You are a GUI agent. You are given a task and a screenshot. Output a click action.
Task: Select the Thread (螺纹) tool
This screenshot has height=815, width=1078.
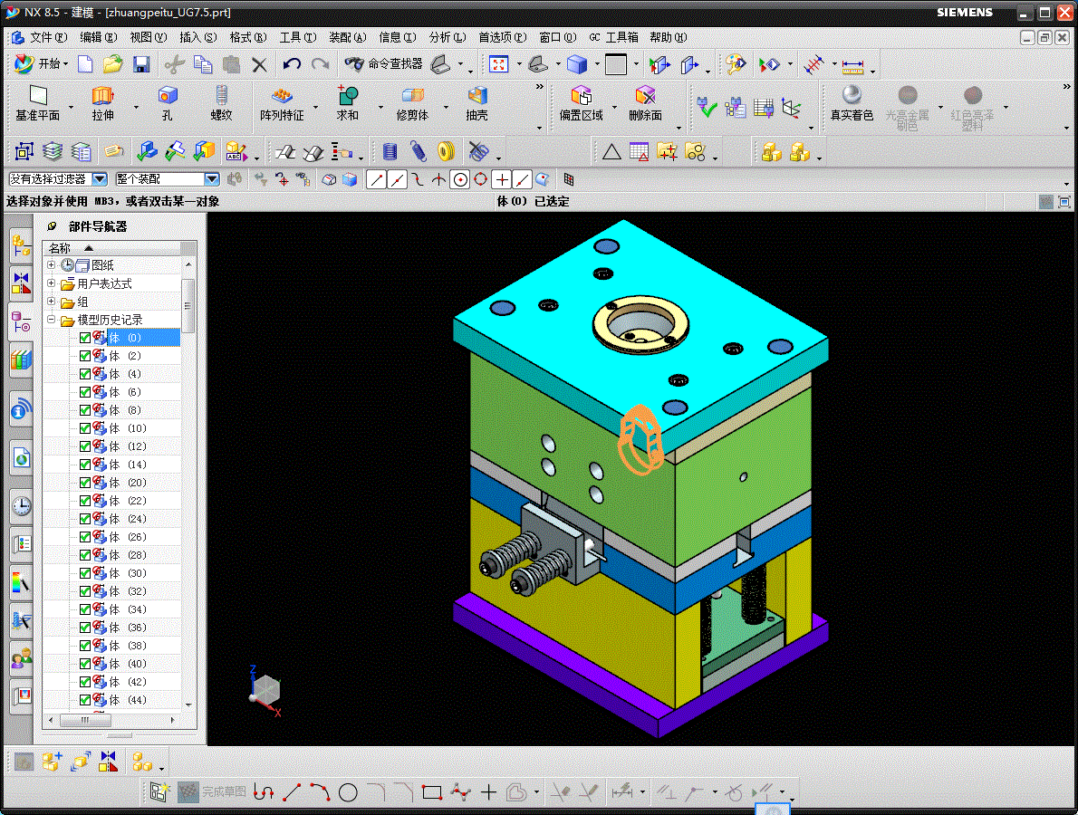coord(221,104)
